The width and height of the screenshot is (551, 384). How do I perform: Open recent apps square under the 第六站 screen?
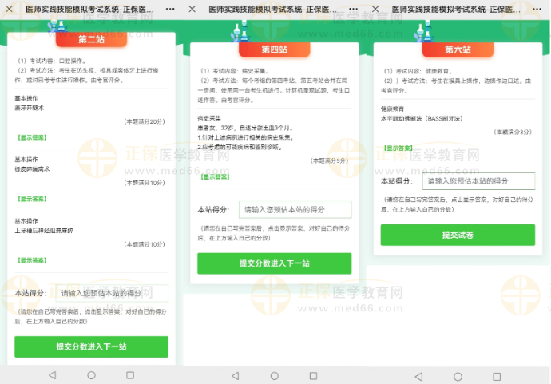click(497, 374)
